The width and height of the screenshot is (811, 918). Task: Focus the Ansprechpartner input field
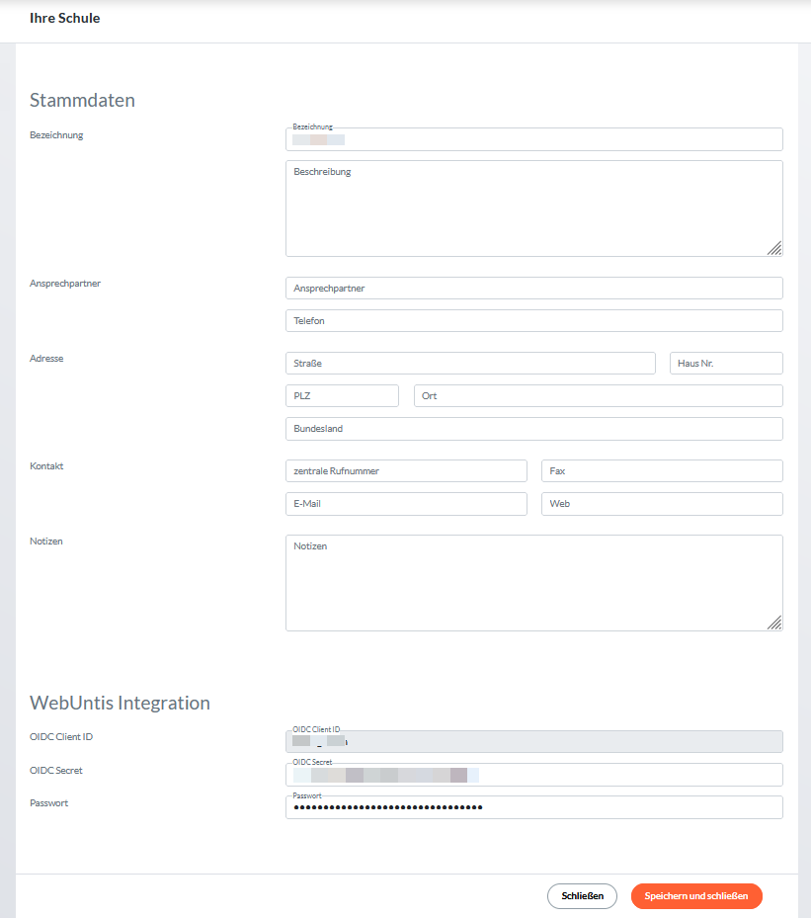click(x=533, y=288)
